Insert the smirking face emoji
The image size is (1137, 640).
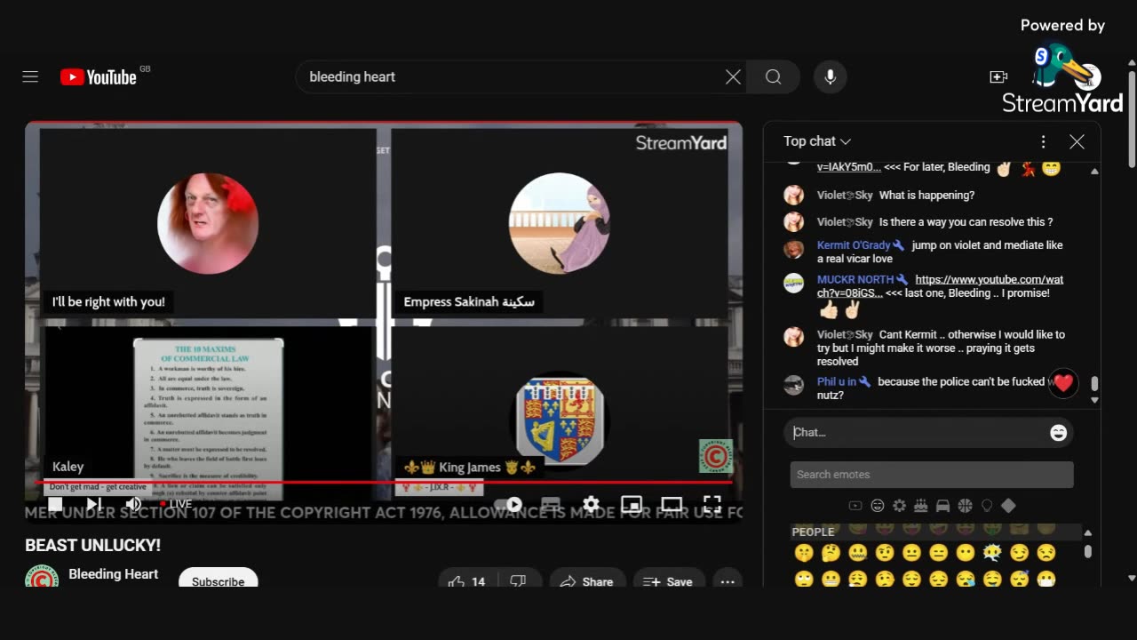tap(1019, 553)
